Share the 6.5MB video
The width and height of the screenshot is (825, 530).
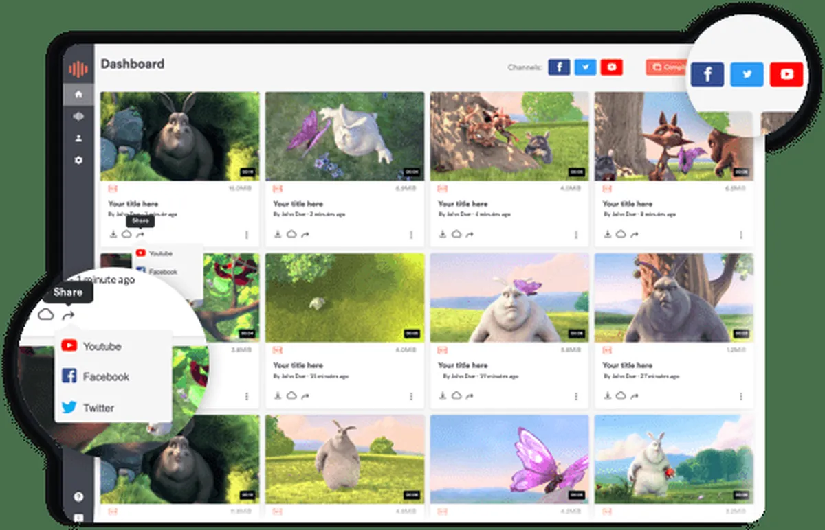click(x=634, y=234)
